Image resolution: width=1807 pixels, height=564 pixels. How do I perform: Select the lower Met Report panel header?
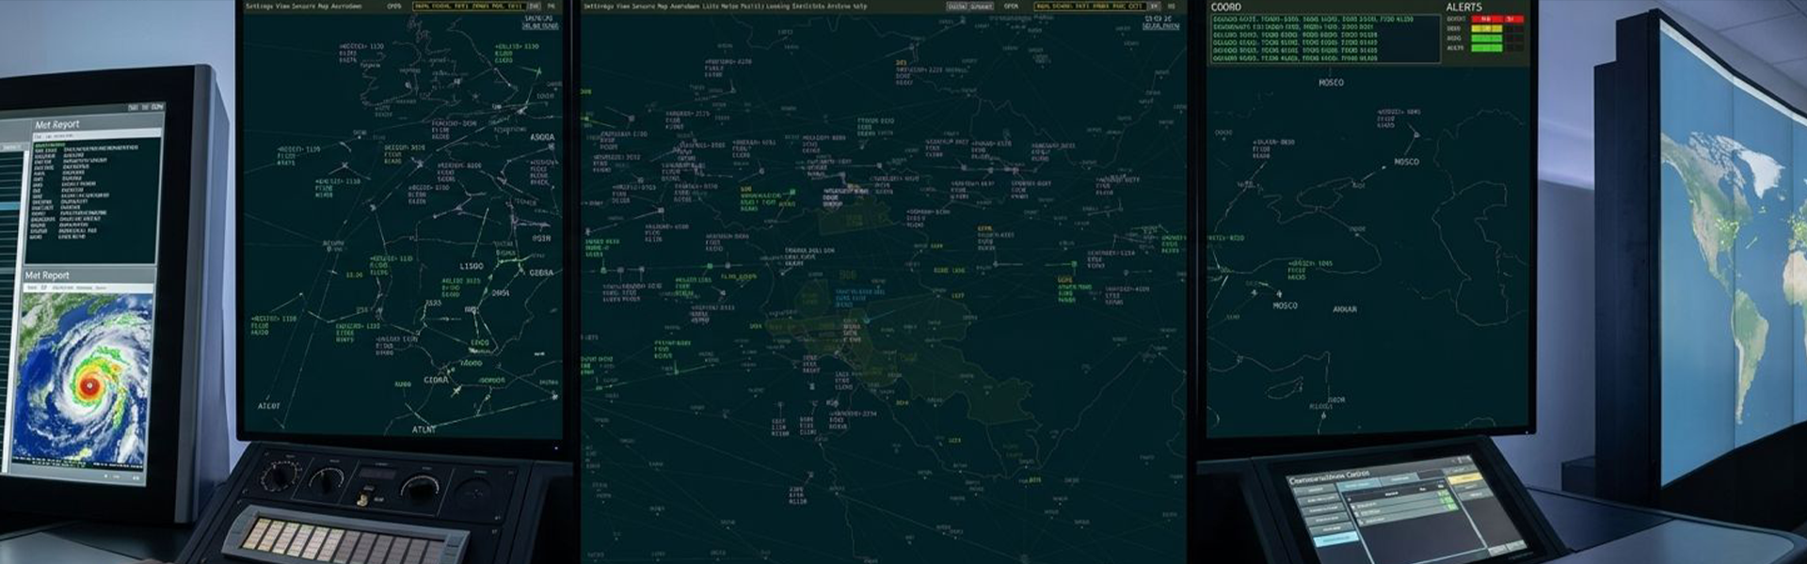(48, 275)
